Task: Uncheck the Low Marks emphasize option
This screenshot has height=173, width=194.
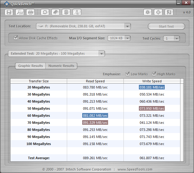Action: coord(127,74)
